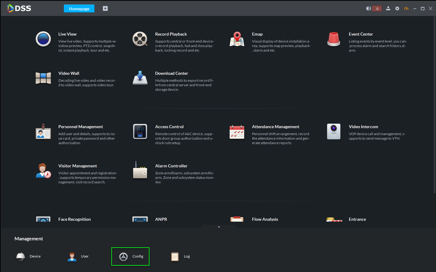Open the Config gear icon
The width and height of the screenshot is (436, 272).
[123, 257]
